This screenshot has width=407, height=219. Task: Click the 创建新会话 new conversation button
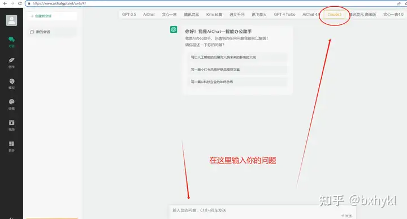52,16
